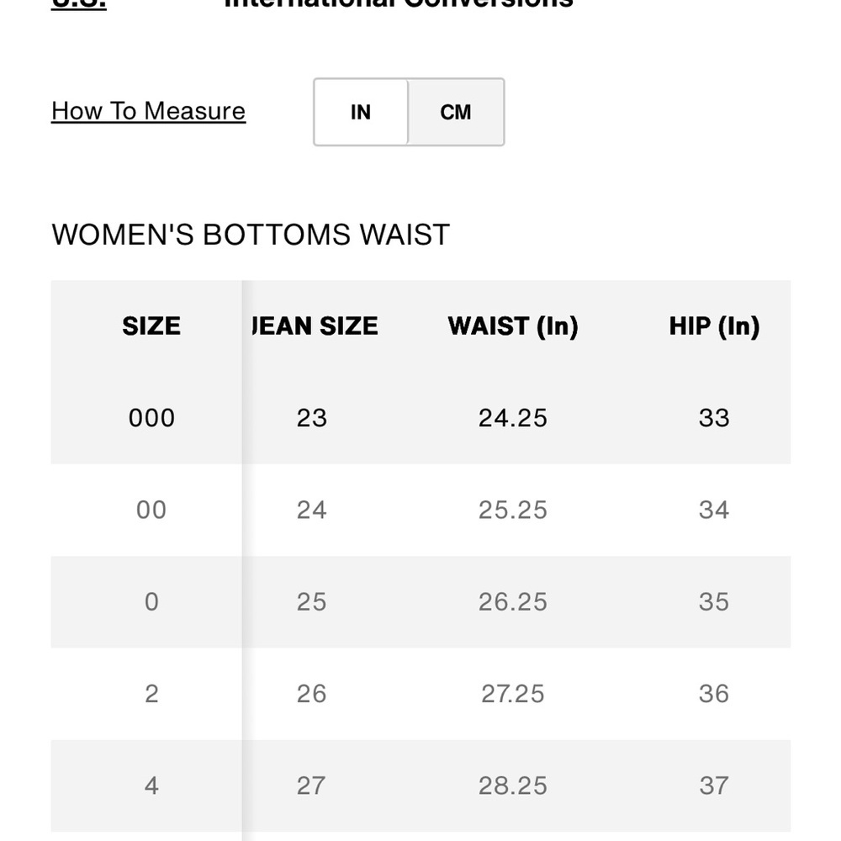Click jean size 25 cell
841x841 pixels.
pyautogui.click(x=312, y=602)
